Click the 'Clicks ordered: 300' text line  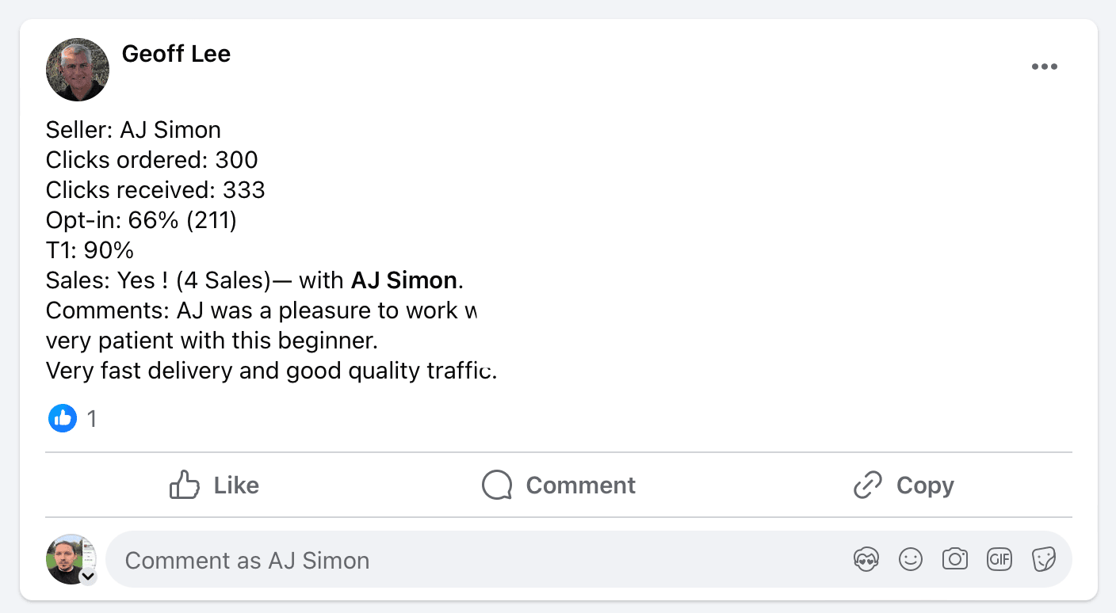pyautogui.click(x=151, y=160)
